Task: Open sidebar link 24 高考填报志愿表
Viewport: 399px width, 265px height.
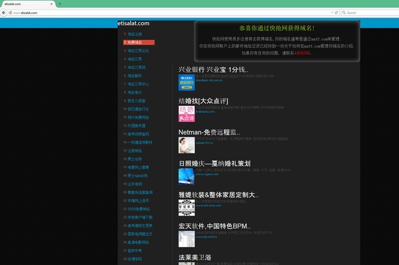Action: pos(140,225)
